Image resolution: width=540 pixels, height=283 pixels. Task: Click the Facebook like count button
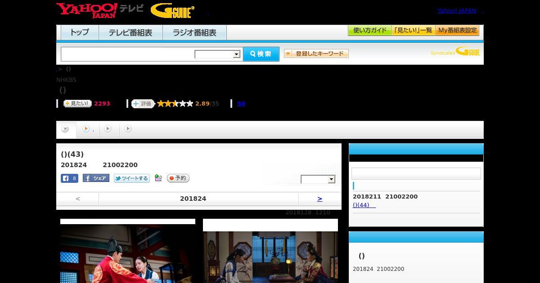(x=69, y=178)
